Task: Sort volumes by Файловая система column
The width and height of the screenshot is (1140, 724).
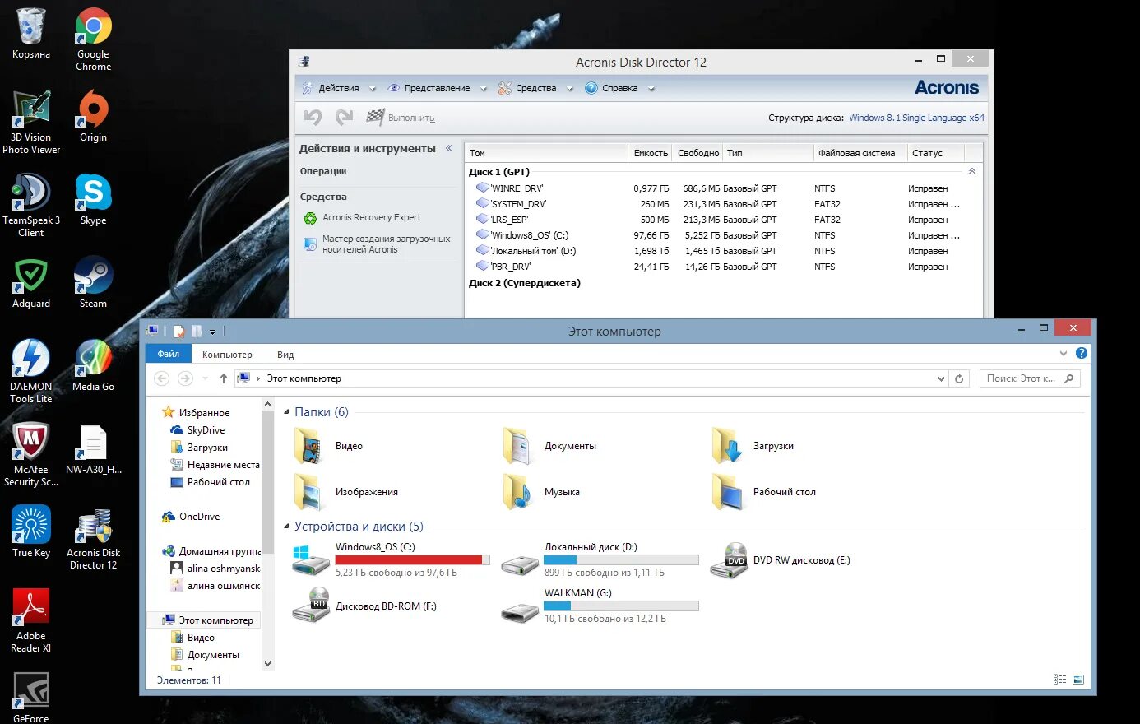Action: (x=856, y=153)
